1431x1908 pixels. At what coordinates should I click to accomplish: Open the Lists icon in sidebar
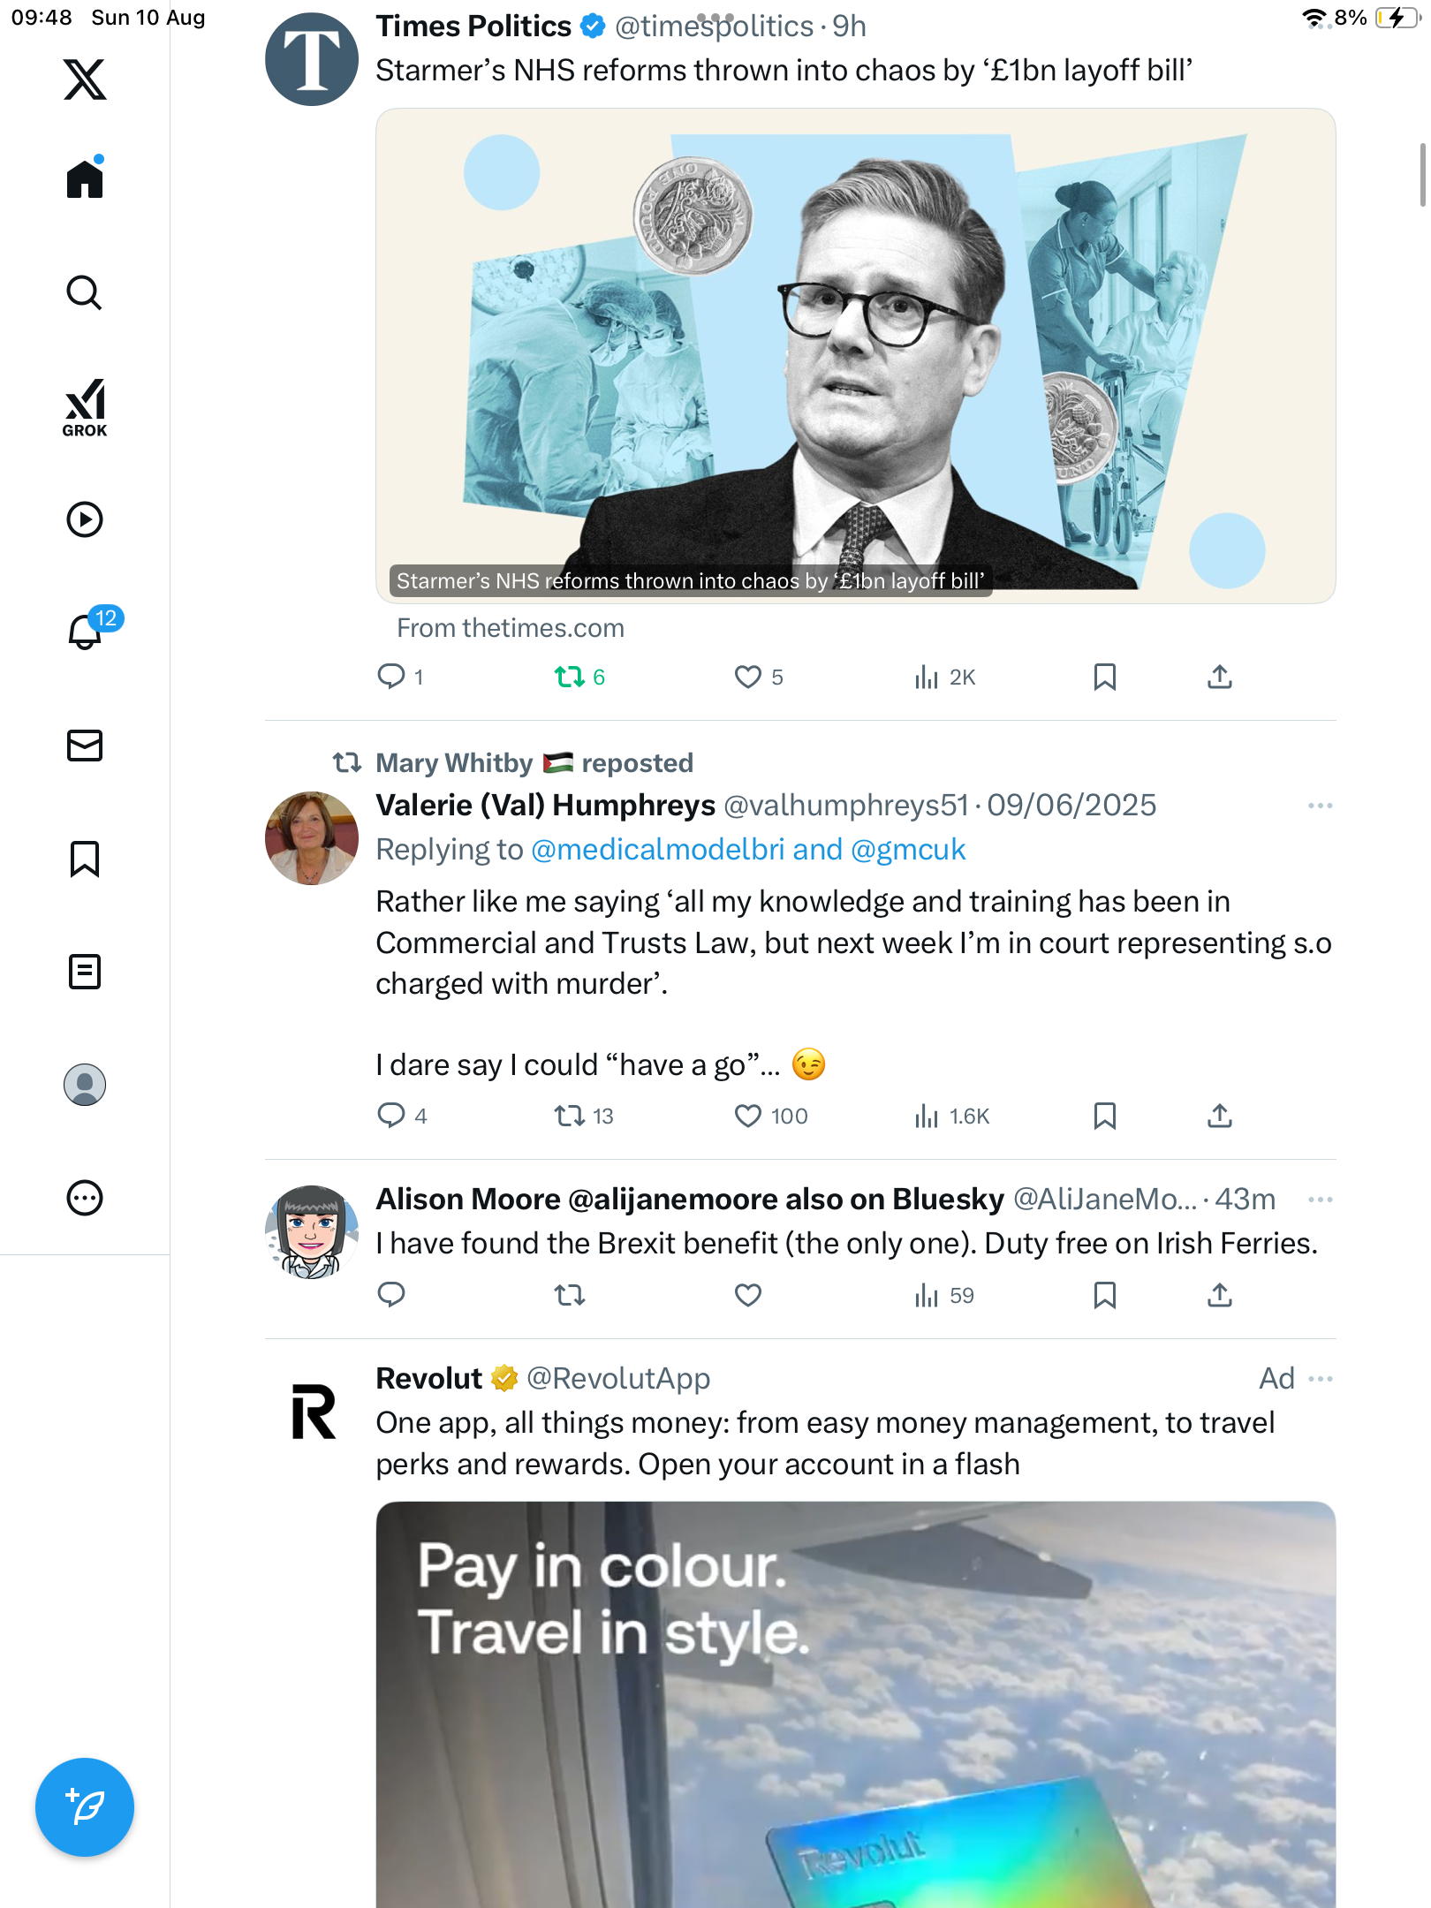click(85, 972)
